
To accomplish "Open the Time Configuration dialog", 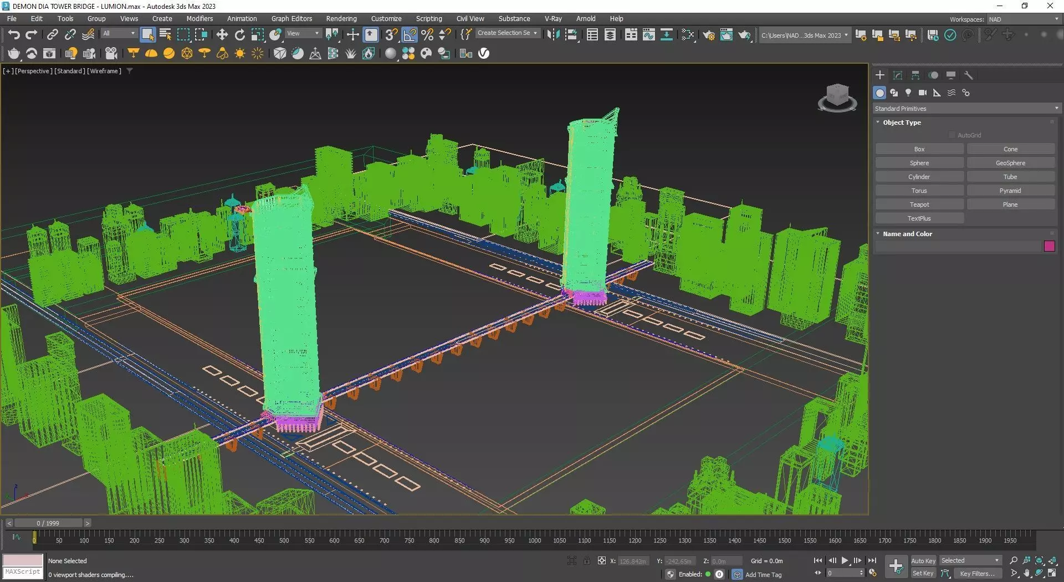I will [873, 573].
